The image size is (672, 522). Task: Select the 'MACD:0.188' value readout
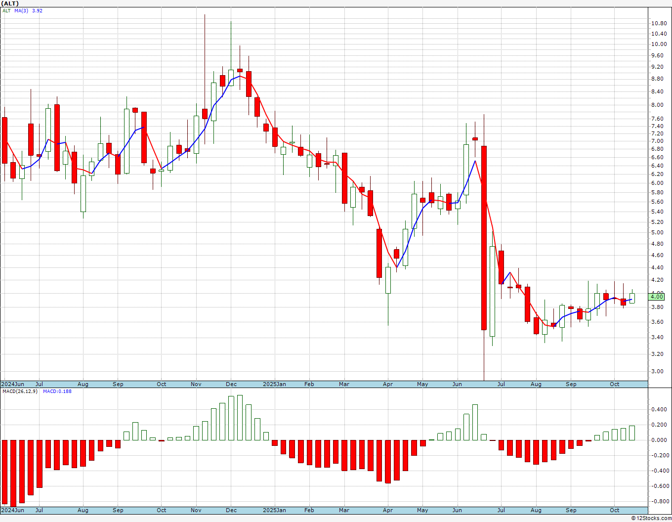pyautogui.click(x=57, y=391)
